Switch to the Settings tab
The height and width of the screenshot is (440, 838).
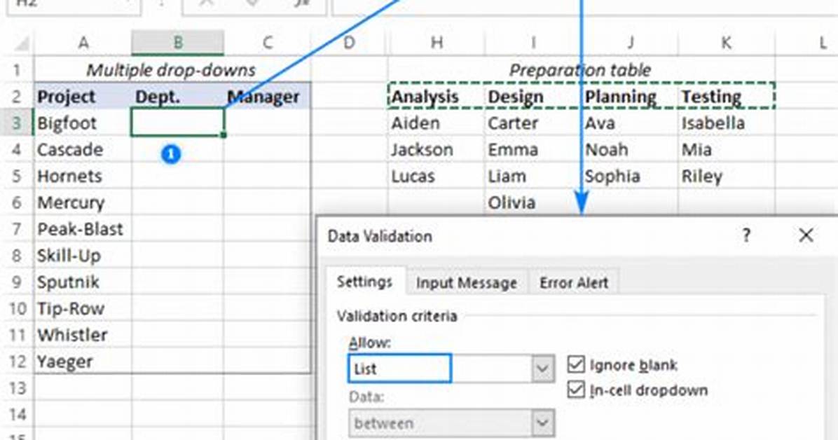click(364, 282)
